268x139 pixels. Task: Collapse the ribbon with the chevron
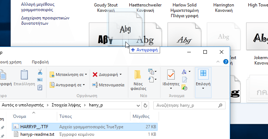pyautogui.click(x=218, y=62)
